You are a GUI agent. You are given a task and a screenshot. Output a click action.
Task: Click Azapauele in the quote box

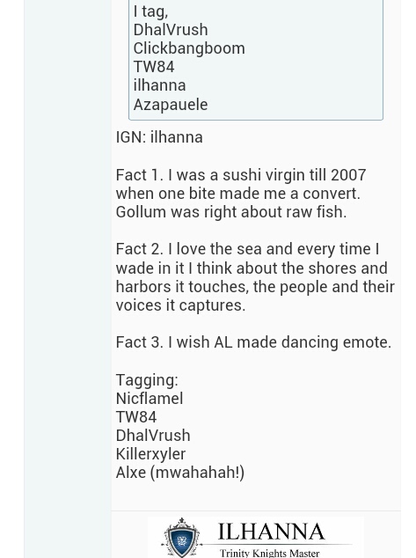click(x=171, y=104)
